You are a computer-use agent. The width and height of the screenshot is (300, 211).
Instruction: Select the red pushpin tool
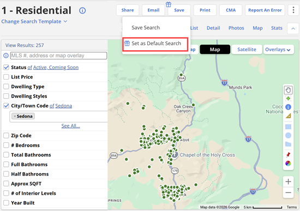(x=288, y=154)
